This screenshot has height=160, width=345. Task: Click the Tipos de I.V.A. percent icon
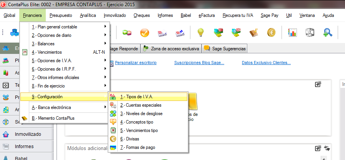(x=113, y=97)
